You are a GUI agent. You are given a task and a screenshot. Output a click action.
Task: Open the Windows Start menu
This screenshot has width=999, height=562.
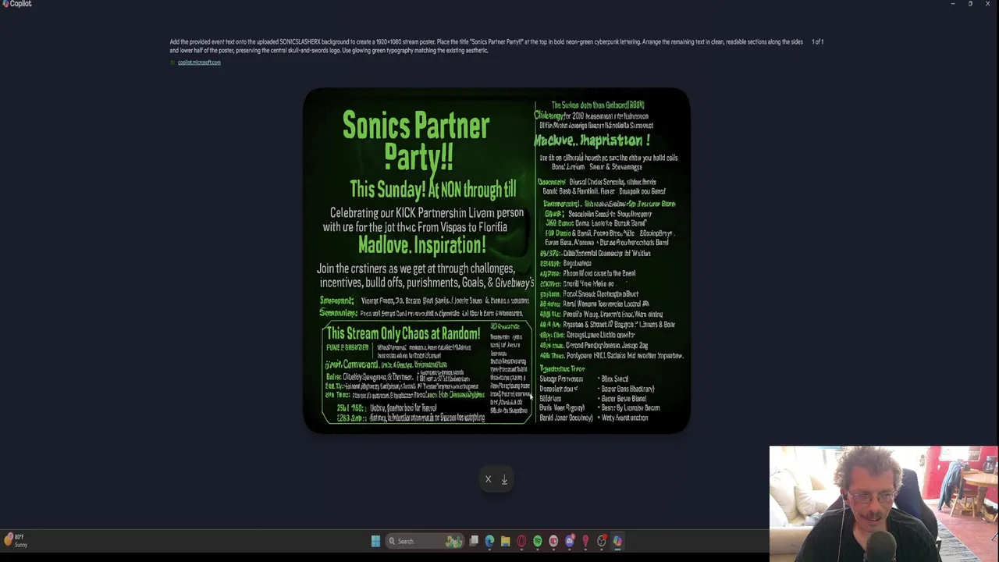375,541
